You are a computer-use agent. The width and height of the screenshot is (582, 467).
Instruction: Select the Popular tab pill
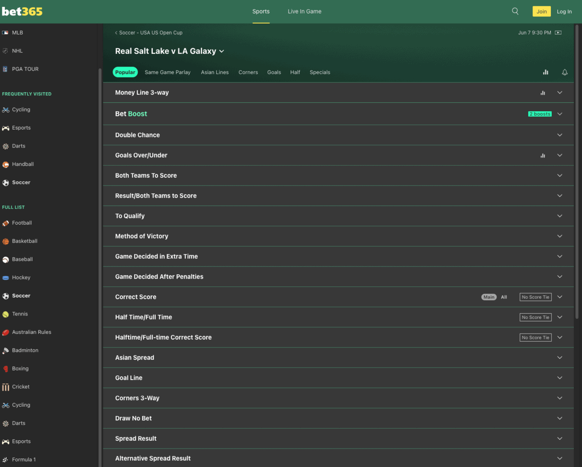tap(125, 72)
